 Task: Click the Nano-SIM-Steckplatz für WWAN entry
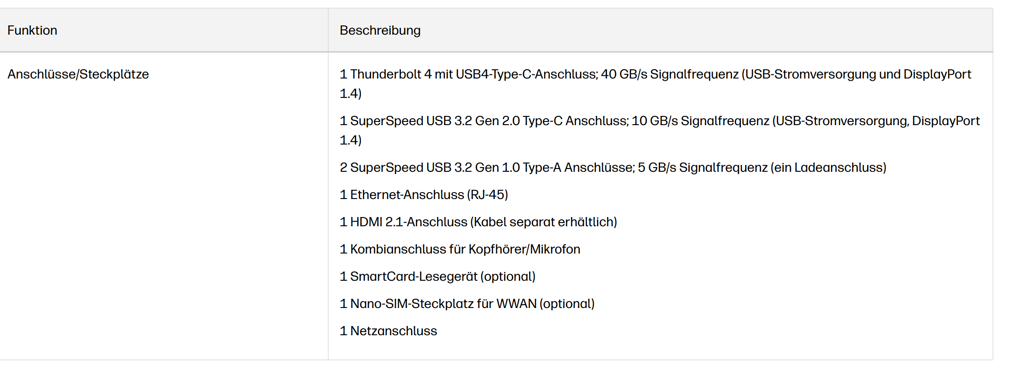coord(467,304)
